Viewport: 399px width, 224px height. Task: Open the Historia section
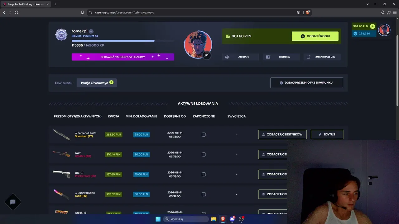tap(281, 57)
